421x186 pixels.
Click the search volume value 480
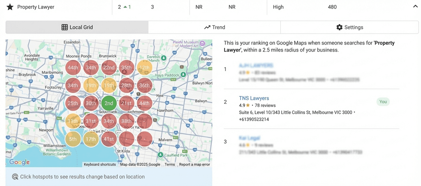point(332,7)
